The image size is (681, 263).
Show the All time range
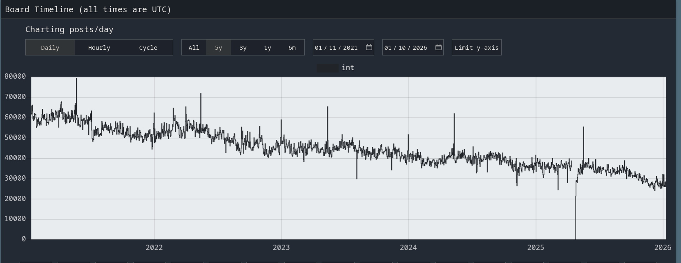pos(194,48)
